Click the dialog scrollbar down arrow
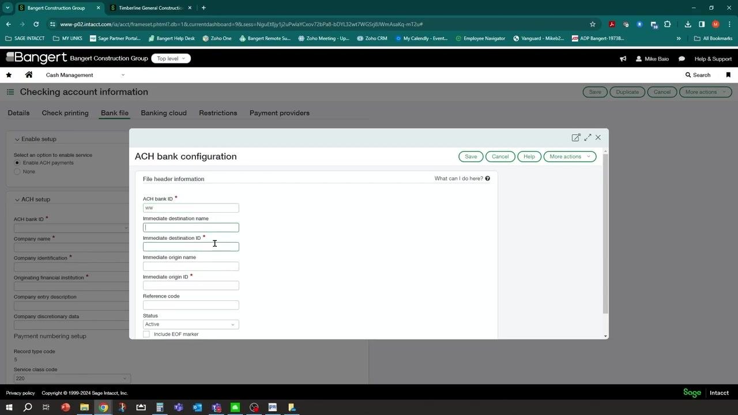This screenshot has width=738, height=415. coord(605,336)
